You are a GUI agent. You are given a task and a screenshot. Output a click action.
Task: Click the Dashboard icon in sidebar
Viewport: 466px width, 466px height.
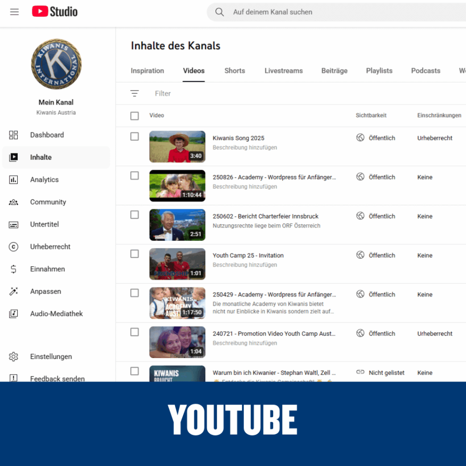[x=14, y=135]
